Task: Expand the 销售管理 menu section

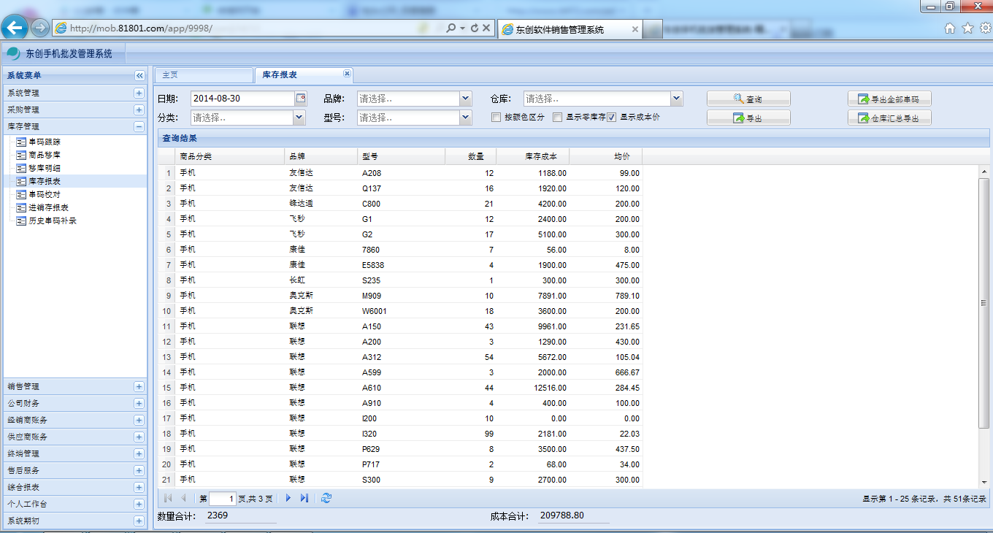Action: 139,387
